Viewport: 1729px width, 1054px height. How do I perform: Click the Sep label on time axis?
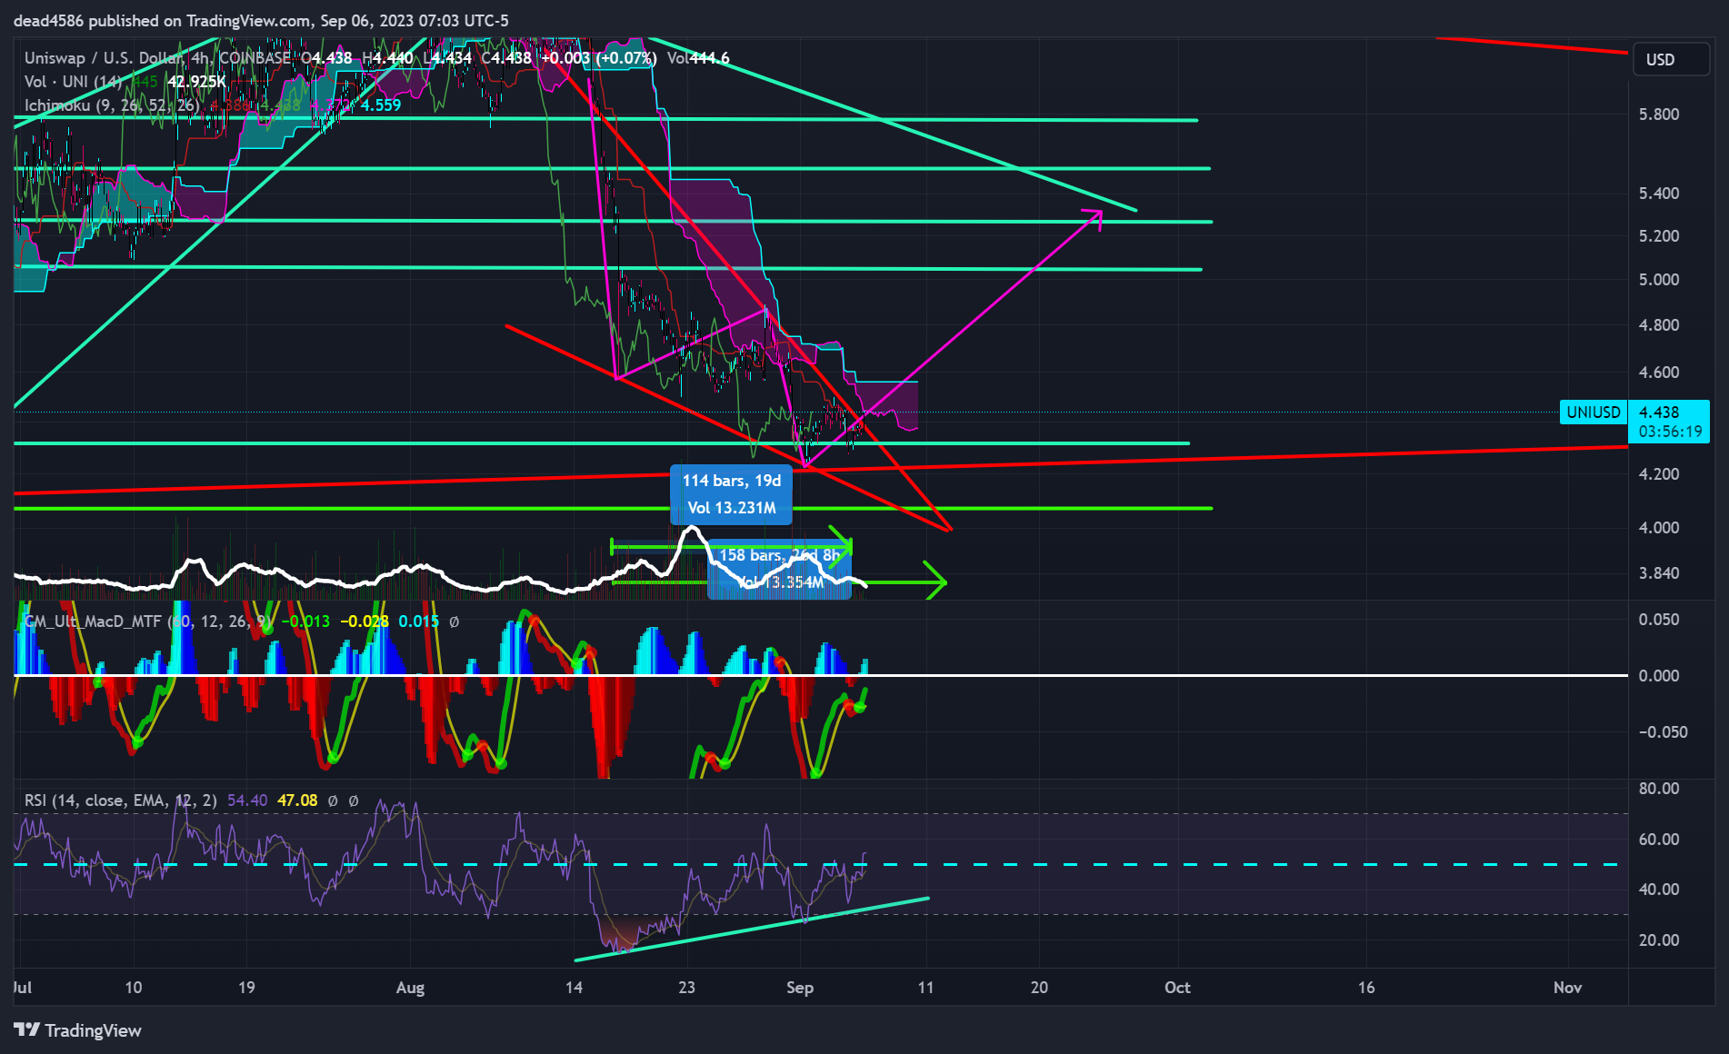click(x=799, y=987)
